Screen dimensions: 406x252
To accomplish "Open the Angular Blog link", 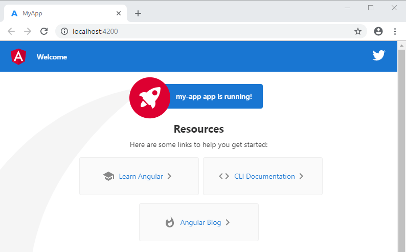I will click(200, 222).
